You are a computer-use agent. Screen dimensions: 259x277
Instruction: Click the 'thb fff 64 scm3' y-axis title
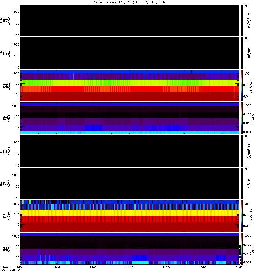5,53
